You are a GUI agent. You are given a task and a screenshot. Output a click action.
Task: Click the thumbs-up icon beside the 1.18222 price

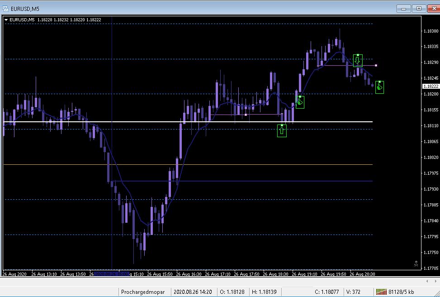380,87
